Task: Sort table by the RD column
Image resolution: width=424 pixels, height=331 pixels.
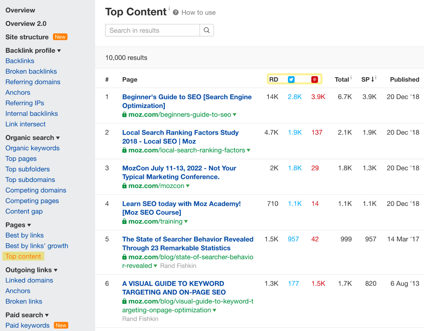Action: (x=273, y=79)
